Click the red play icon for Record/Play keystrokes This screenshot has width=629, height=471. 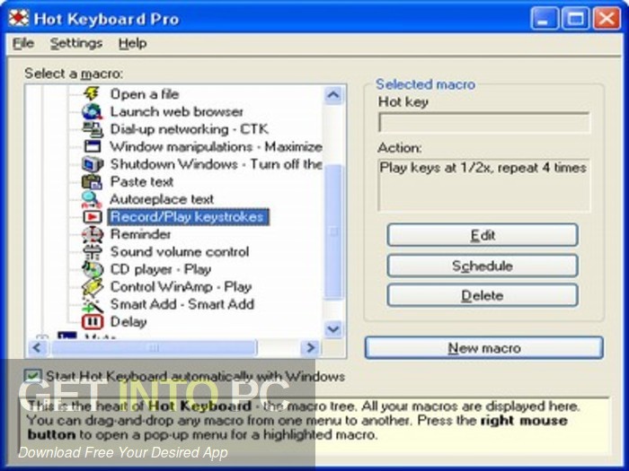click(93, 217)
